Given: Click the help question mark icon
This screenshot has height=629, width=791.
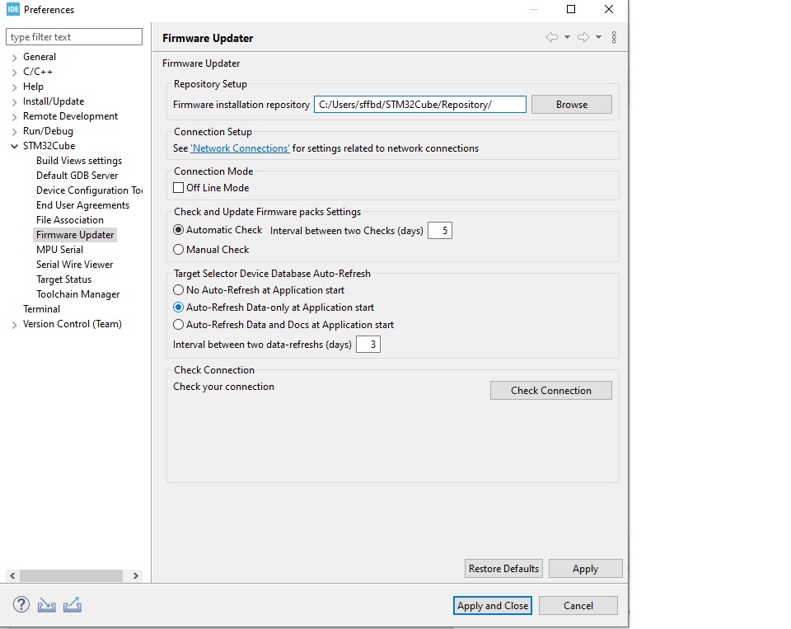Looking at the screenshot, I should pyautogui.click(x=21, y=604).
